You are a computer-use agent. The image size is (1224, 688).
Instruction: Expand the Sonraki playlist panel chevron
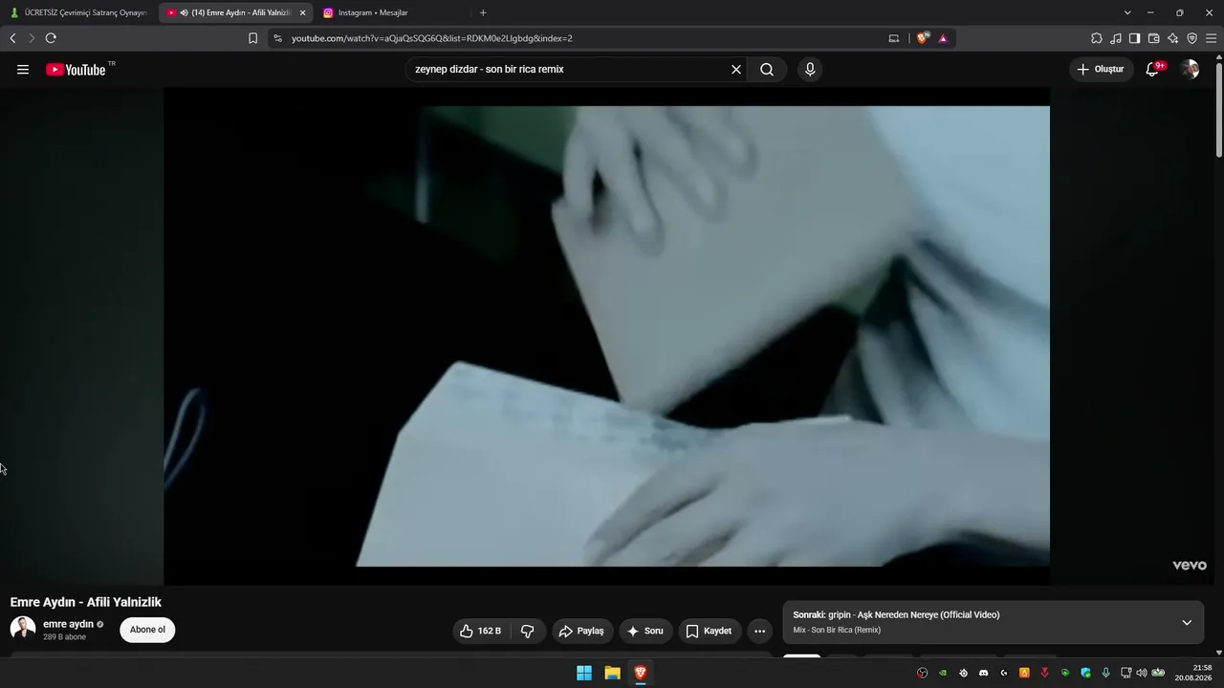click(1187, 622)
